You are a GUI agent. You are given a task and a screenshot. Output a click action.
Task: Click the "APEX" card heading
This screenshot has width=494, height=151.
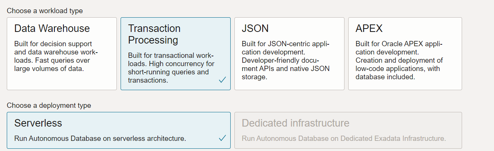(x=369, y=29)
